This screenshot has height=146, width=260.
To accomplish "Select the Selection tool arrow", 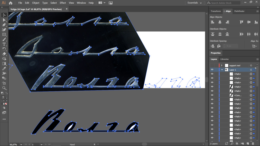I will [4, 15].
